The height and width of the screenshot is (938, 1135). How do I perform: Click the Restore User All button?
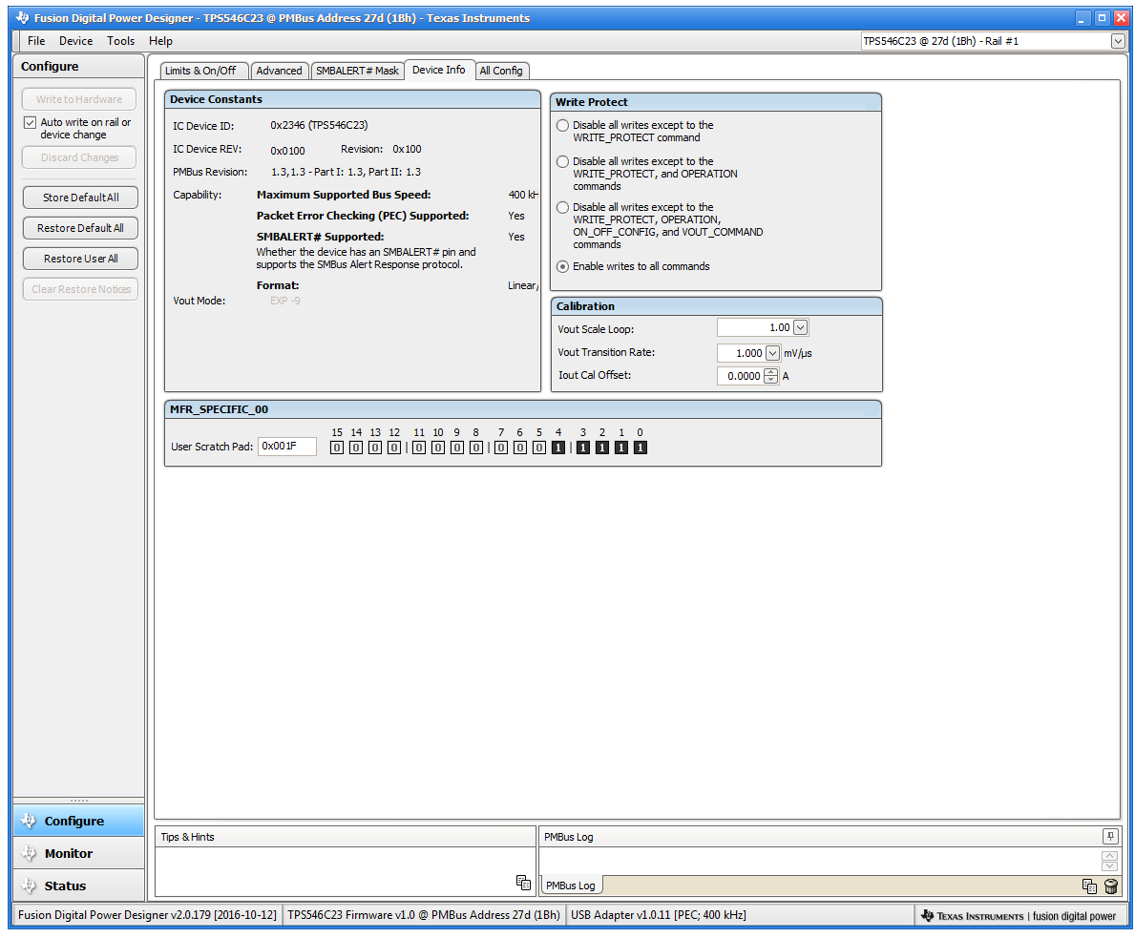[x=80, y=259]
